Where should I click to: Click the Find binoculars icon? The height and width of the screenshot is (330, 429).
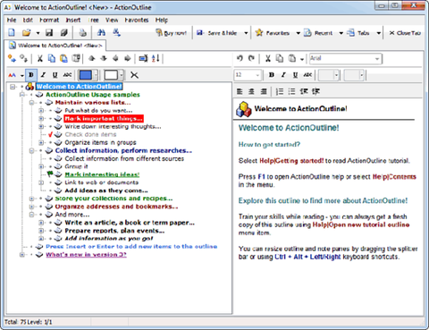click(101, 32)
